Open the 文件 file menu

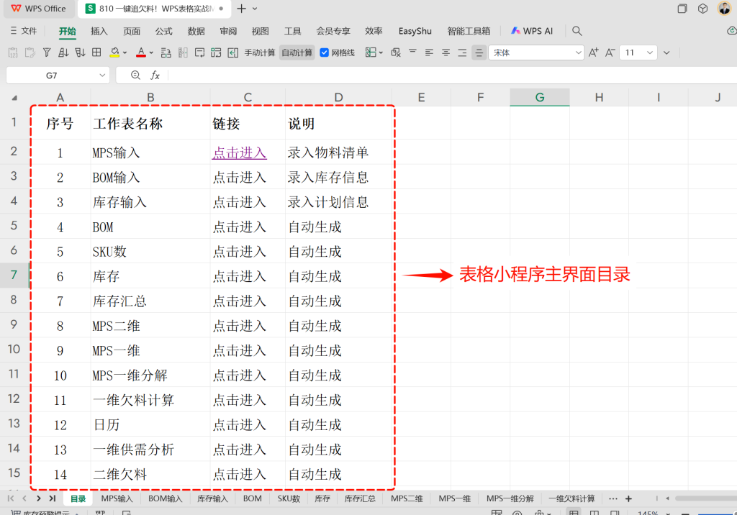[24, 31]
